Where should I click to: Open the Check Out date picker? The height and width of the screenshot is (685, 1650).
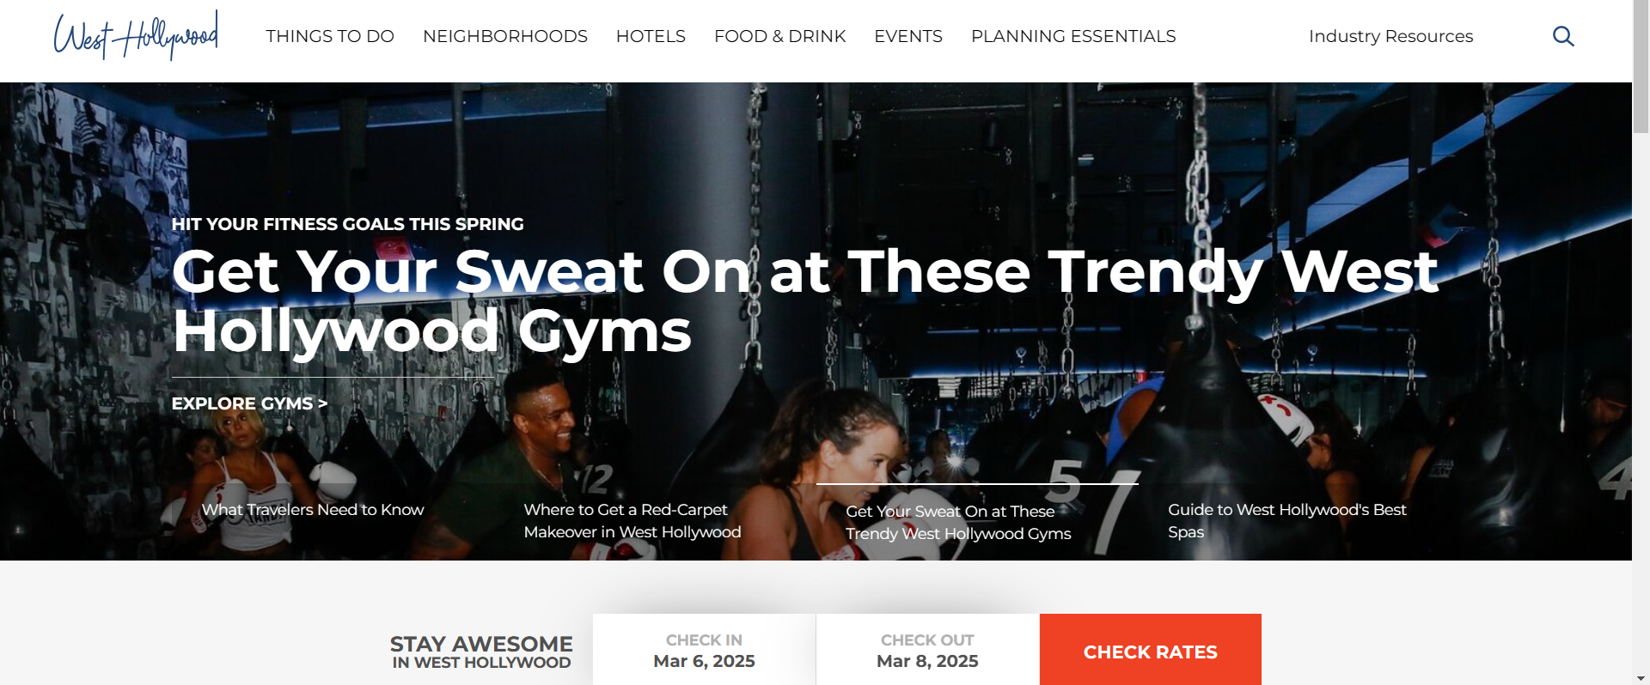pos(927,650)
